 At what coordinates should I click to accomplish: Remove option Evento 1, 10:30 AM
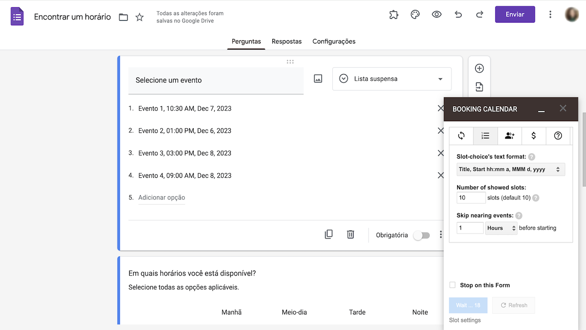(x=440, y=109)
